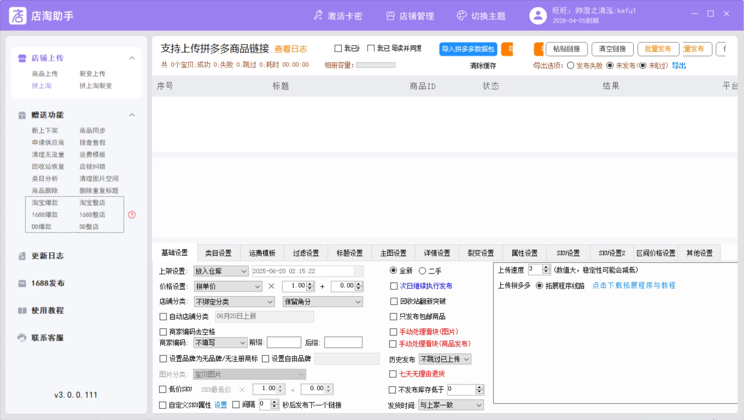Switch to the 类目设置 tab
The image size is (744, 420).
(x=218, y=253)
